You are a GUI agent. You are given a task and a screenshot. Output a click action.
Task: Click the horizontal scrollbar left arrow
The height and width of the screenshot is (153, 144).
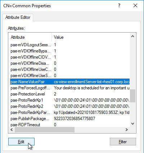12,129
